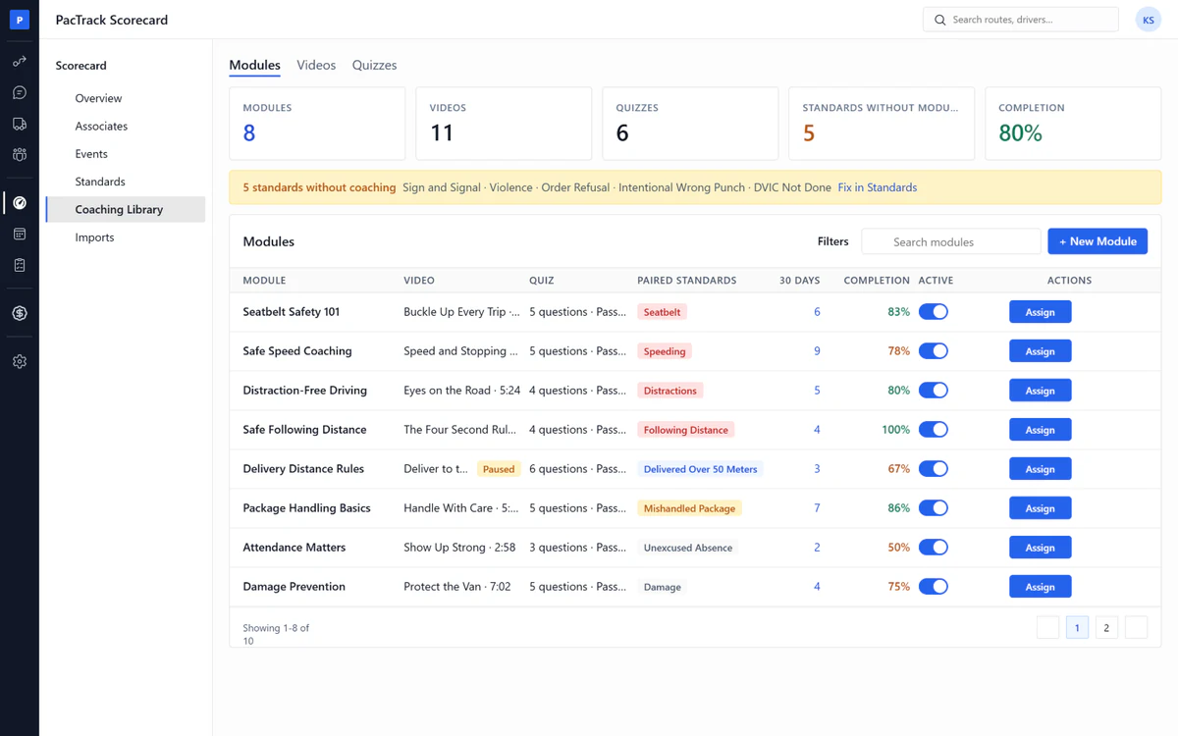Viewport: 1178px width, 736px height.
Task: Open the KS user avatar menu
Action: coord(1148,20)
